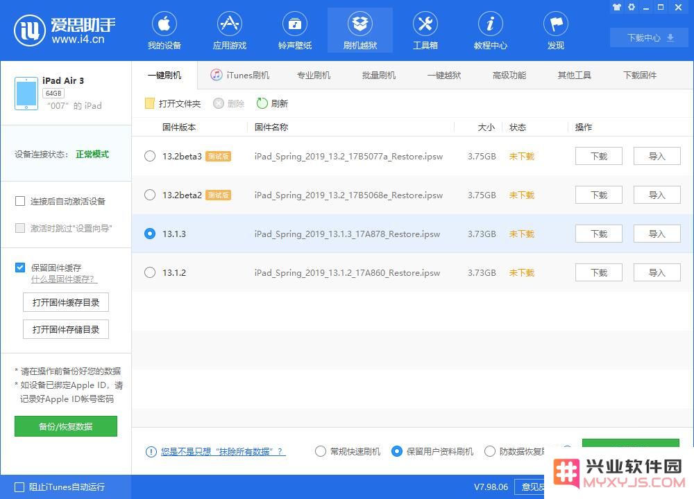The height and width of the screenshot is (499, 694).
Task: Open settings gear in title bar
Action: point(632,7)
